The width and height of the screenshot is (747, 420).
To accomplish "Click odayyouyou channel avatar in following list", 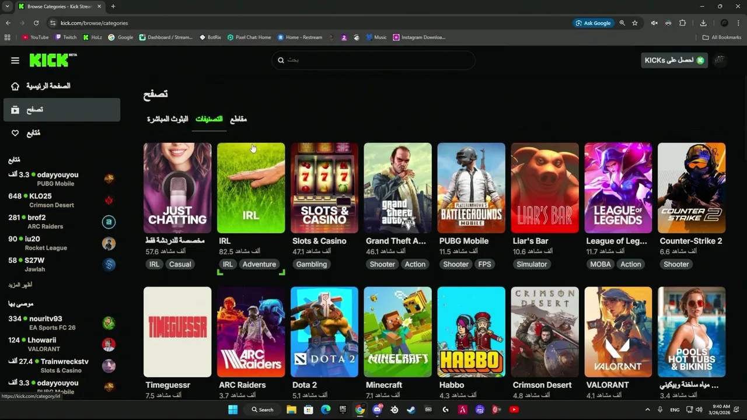I will click(x=109, y=178).
